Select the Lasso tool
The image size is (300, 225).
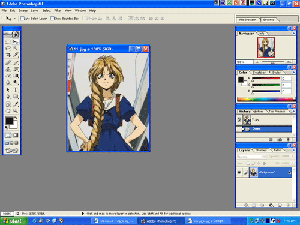pos(8,48)
